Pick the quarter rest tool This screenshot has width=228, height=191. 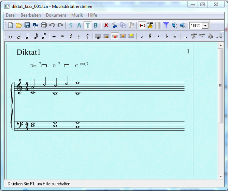[71, 36]
